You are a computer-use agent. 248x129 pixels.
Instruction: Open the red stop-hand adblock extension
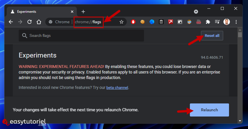[133, 22]
